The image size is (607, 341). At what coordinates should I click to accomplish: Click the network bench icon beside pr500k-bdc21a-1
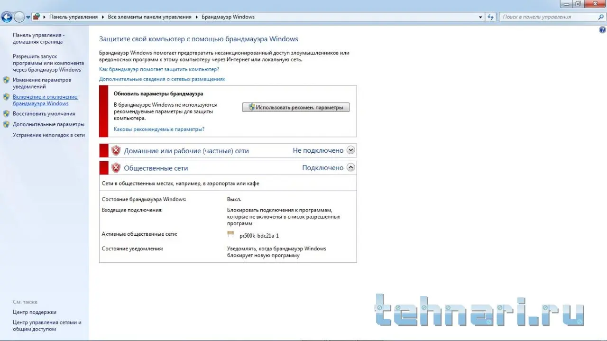pyautogui.click(x=231, y=234)
